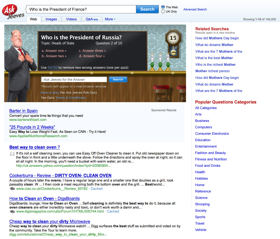This screenshot has height=239, width=280.
Task: Open Science category
Action: coord(201,198)
